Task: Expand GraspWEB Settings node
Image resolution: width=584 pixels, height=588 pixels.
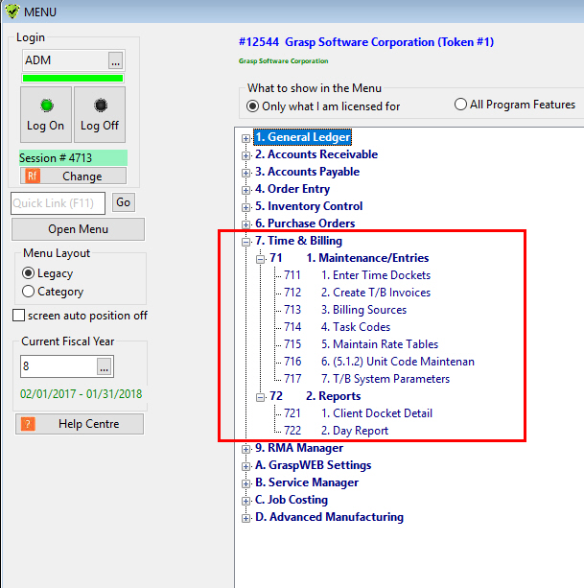Action: [245, 466]
